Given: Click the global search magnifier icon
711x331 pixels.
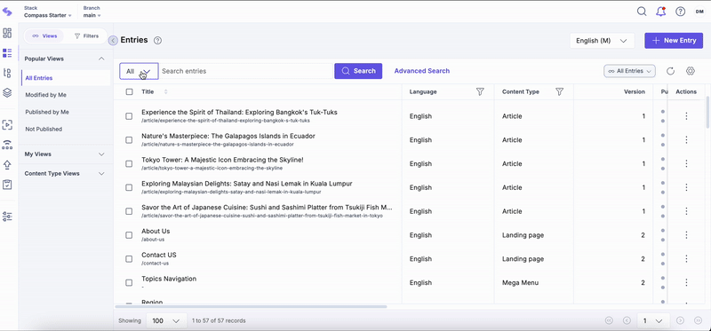Looking at the screenshot, I should [642, 12].
